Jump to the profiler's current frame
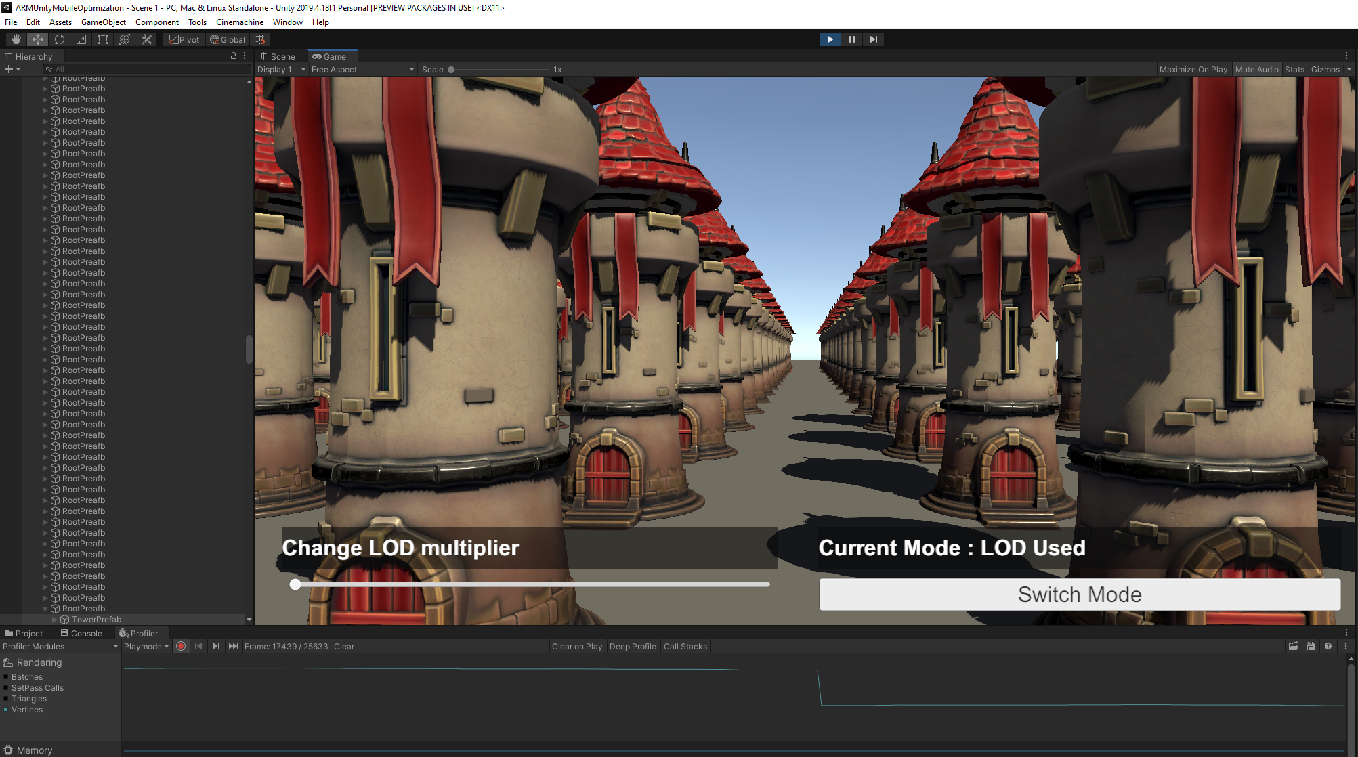 point(234,646)
